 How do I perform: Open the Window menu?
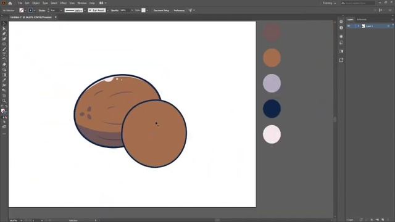point(82,3)
